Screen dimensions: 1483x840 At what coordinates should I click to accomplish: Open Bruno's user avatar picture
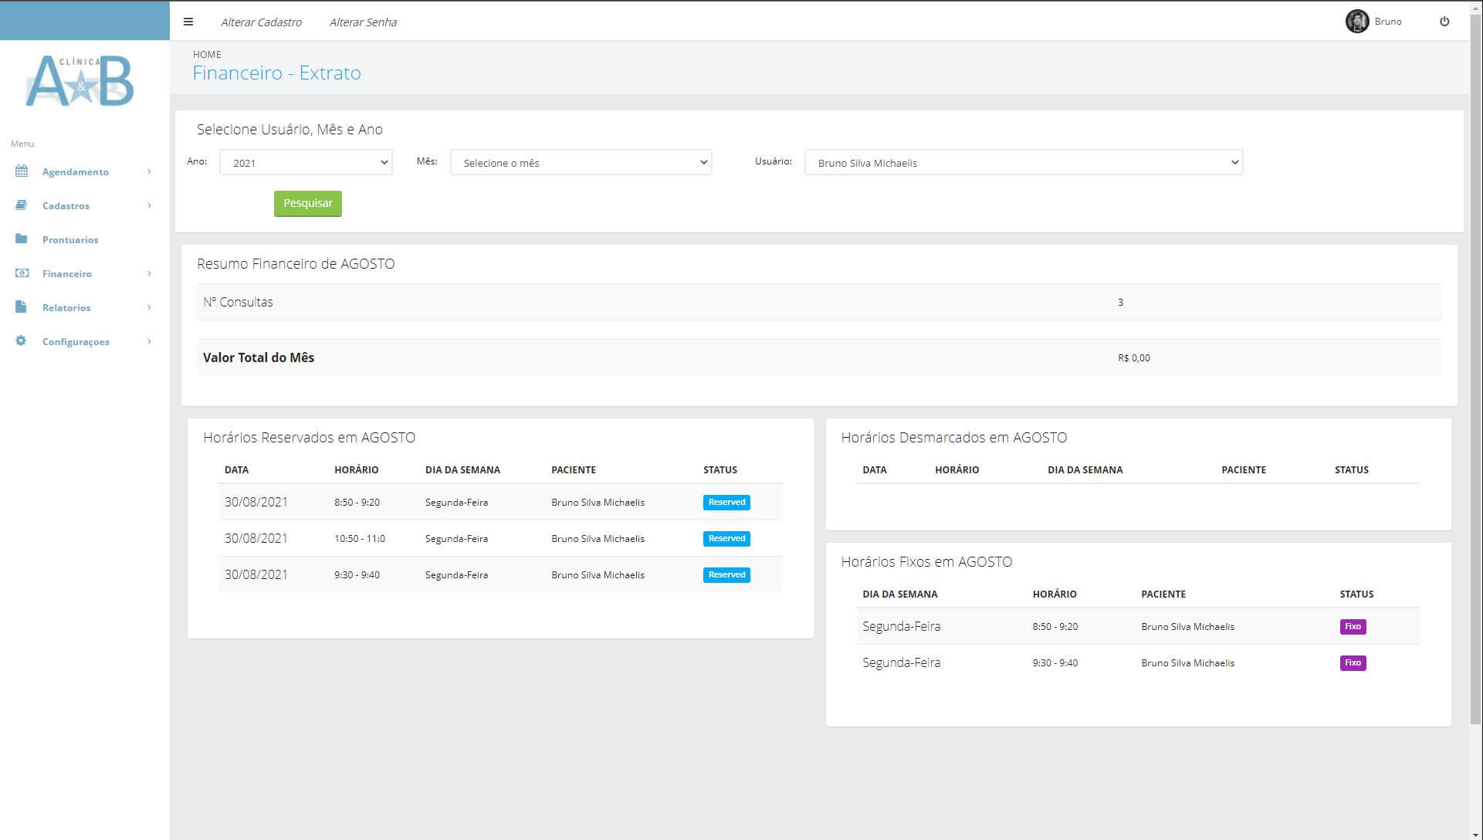[1356, 22]
